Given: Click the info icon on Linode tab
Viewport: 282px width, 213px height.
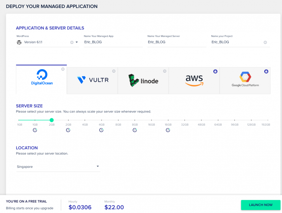Looking at the screenshot, I should (165, 71).
